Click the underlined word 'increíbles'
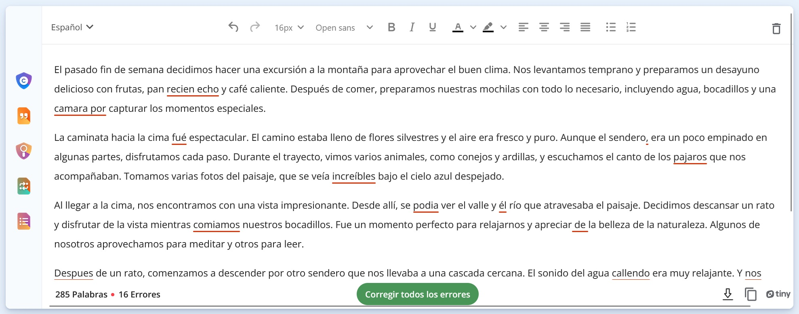Viewport: 799px width, 314px height. point(353,176)
